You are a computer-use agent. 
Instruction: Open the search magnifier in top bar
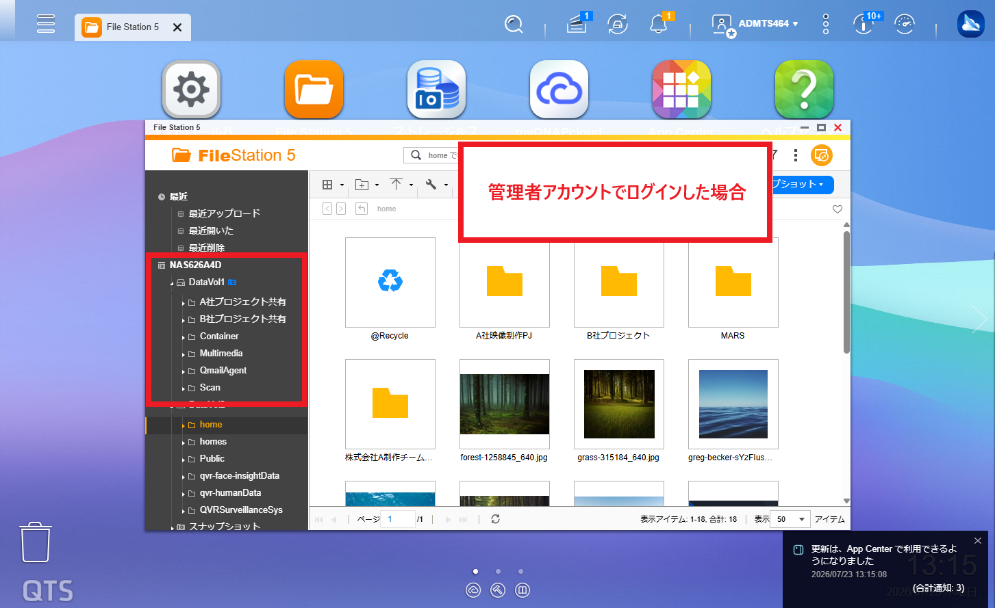[x=514, y=25]
